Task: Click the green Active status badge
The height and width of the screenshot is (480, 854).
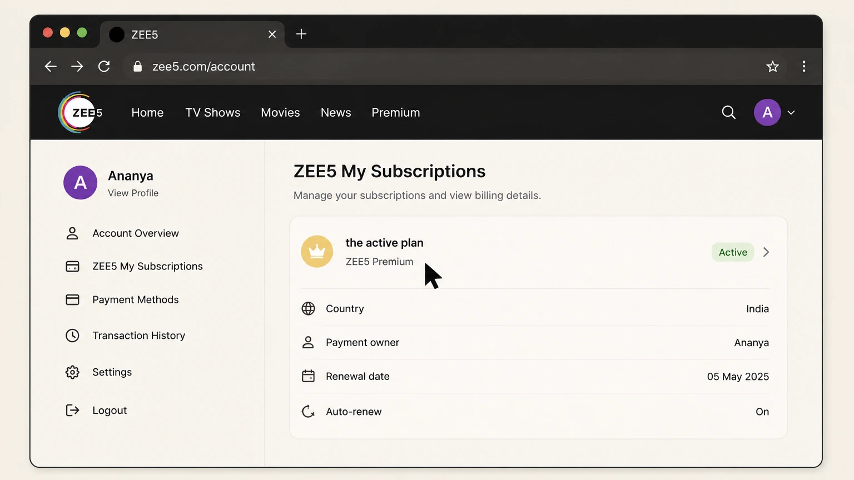Action: tap(733, 252)
